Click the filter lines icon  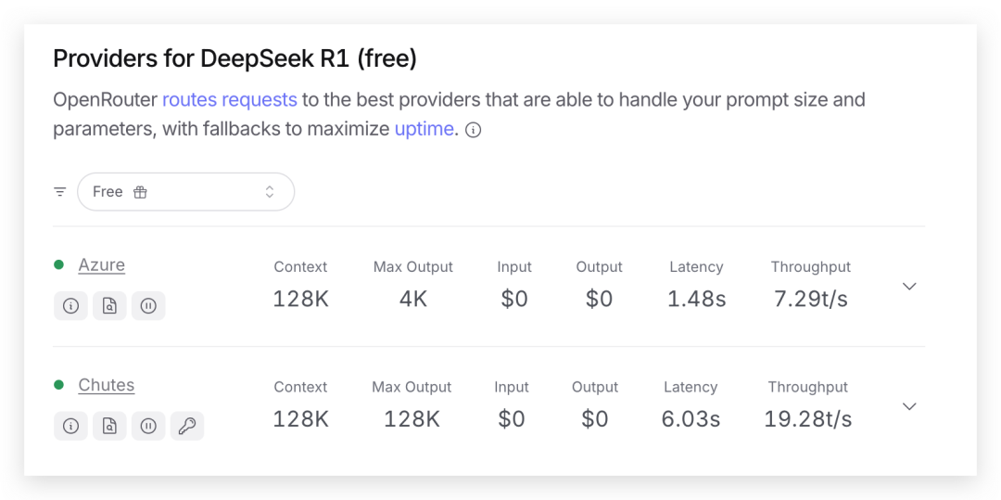60,192
